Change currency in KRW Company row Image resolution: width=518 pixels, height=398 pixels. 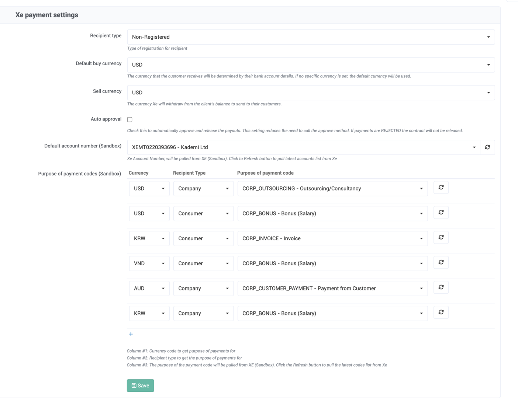click(149, 313)
